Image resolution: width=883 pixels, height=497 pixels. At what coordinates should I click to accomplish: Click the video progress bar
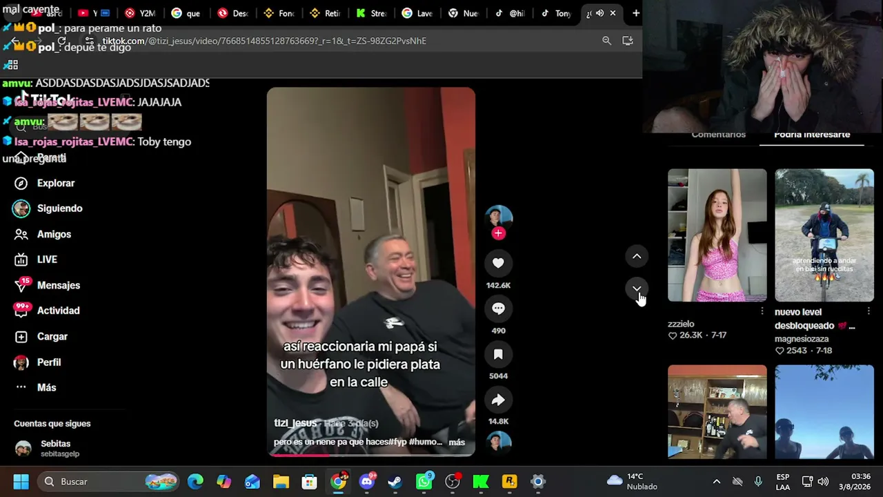click(x=371, y=454)
